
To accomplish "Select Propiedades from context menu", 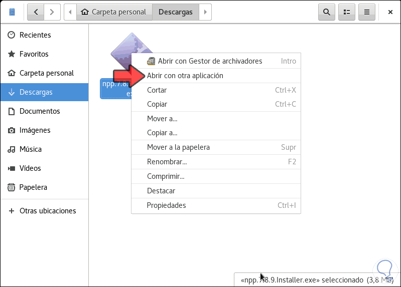I will click(x=166, y=205).
